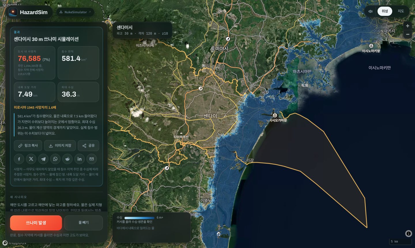The height and width of the screenshot is (248, 415).
Task: Click the 76,585 death toll value
Action: pyautogui.click(x=29, y=59)
